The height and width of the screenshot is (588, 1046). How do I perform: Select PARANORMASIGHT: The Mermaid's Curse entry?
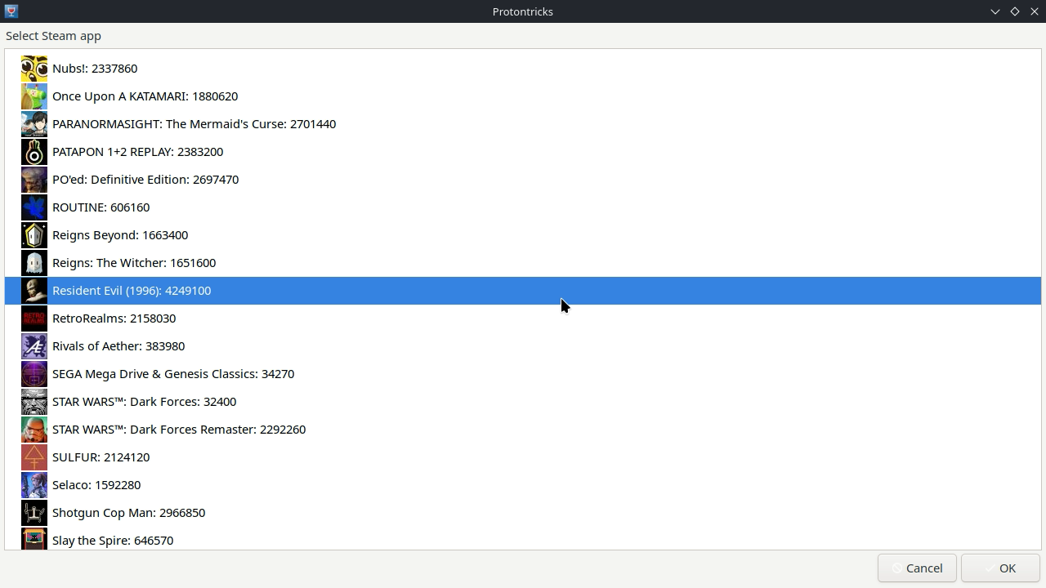point(194,124)
